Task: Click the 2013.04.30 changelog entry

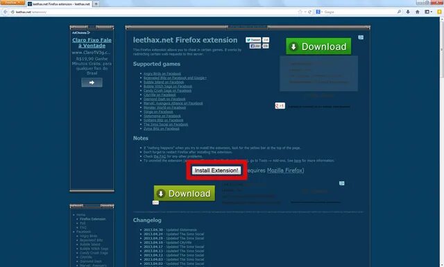Action: 170,230
